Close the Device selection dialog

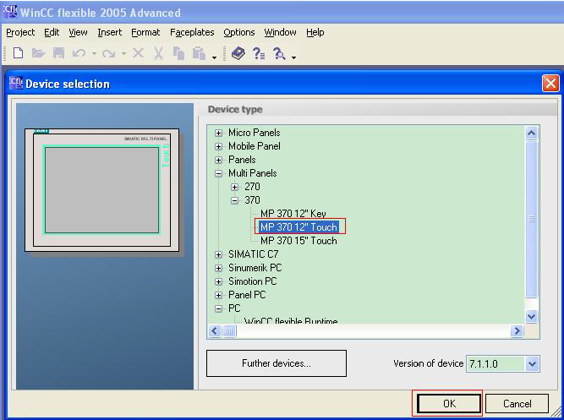(550, 84)
